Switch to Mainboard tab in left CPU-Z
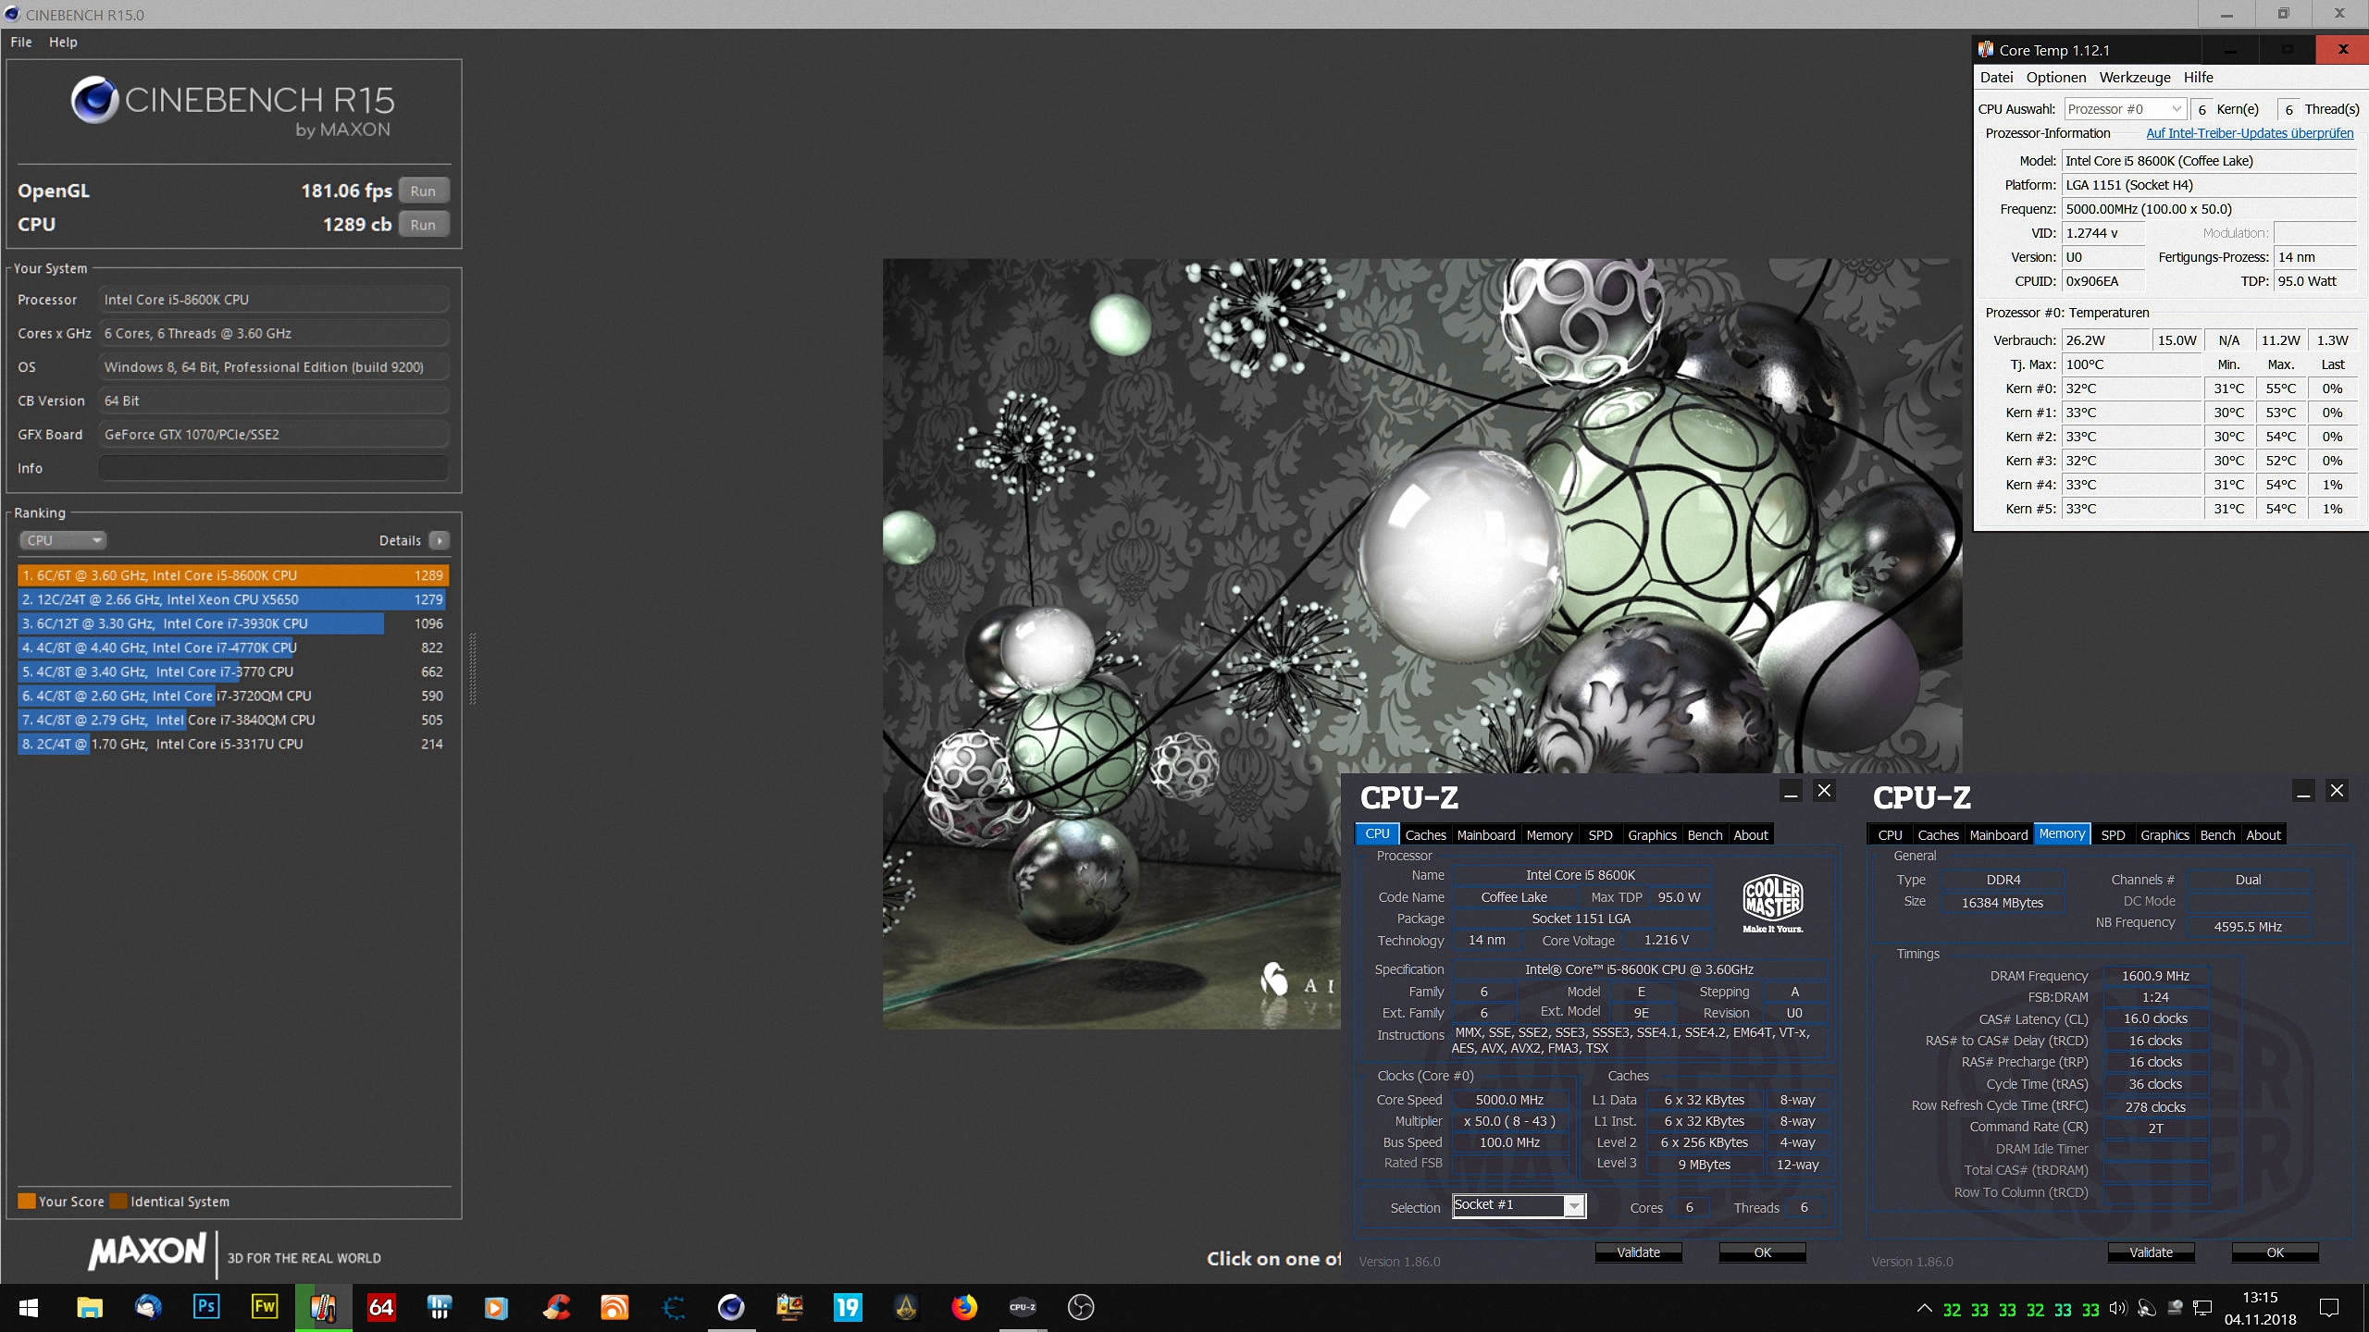Screen dimensions: 2369x1332 1485,834
